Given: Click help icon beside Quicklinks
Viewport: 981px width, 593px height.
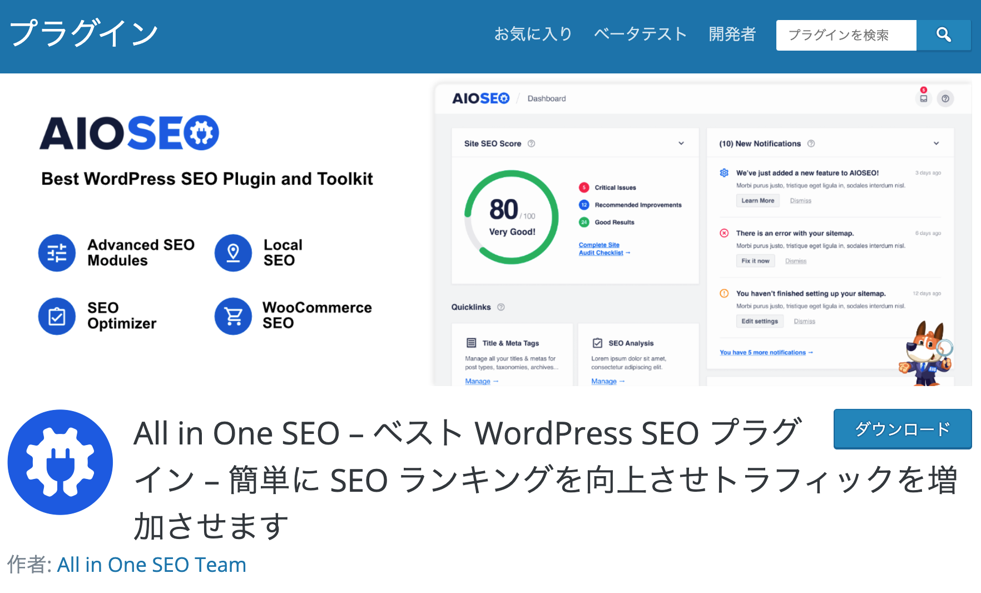Looking at the screenshot, I should tap(501, 307).
